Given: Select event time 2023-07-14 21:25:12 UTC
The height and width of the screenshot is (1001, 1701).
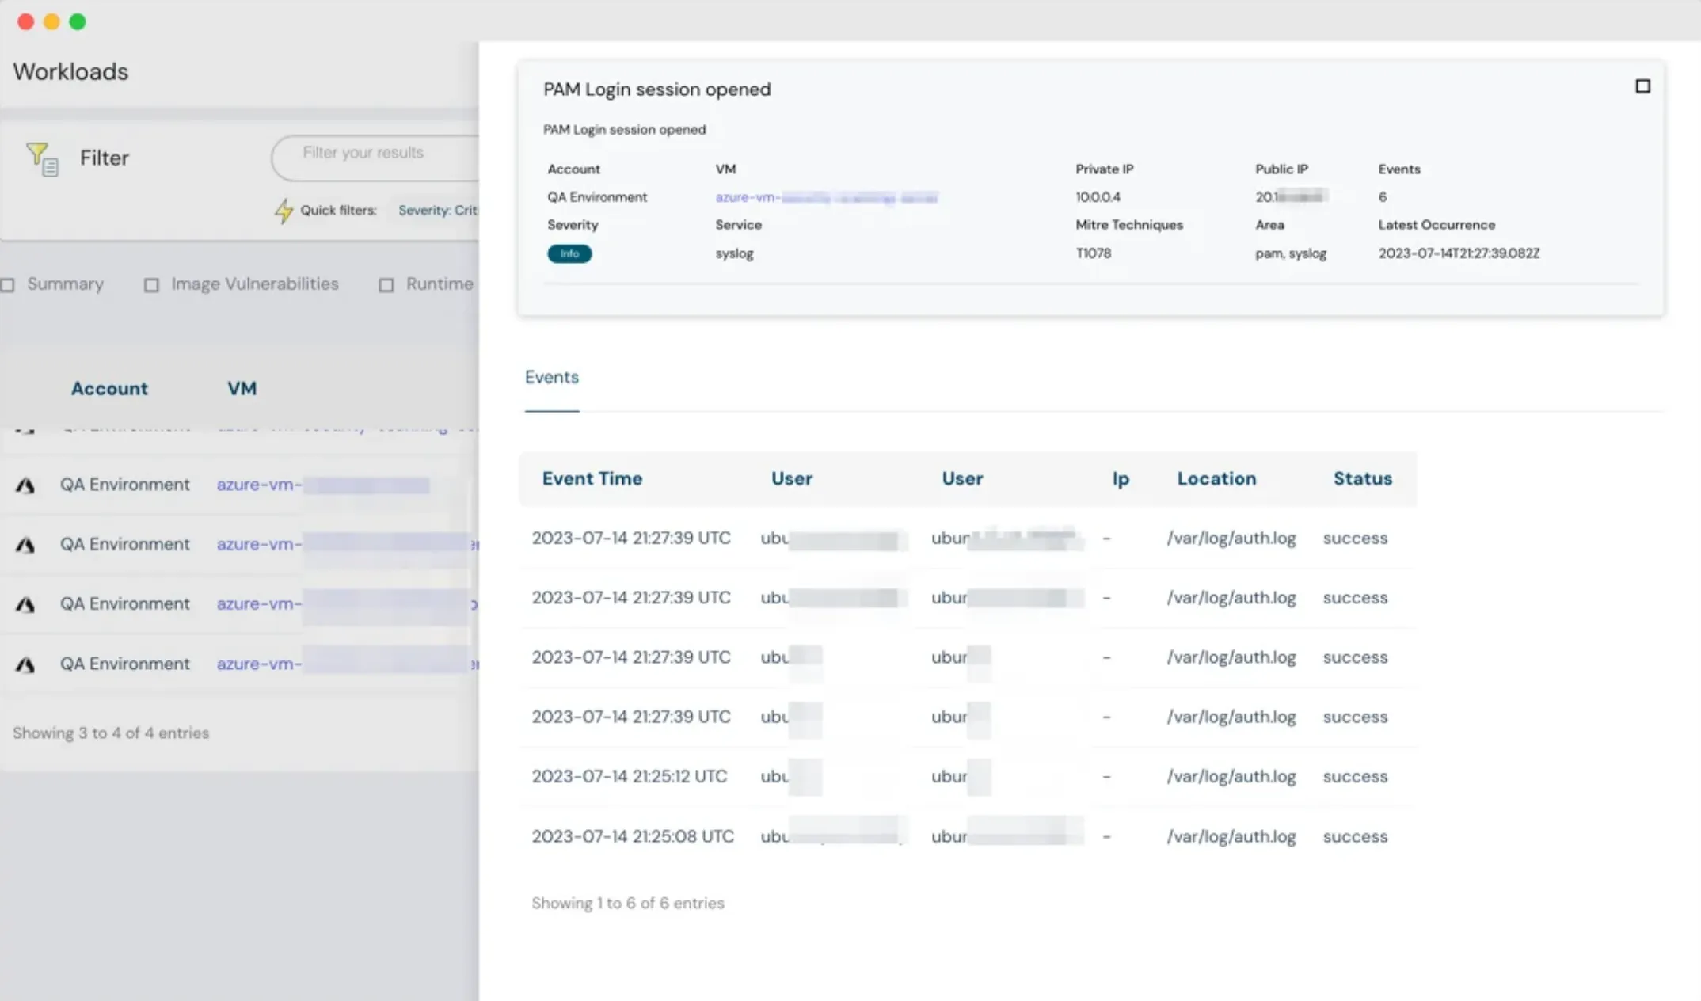Looking at the screenshot, I should (629, 777).
